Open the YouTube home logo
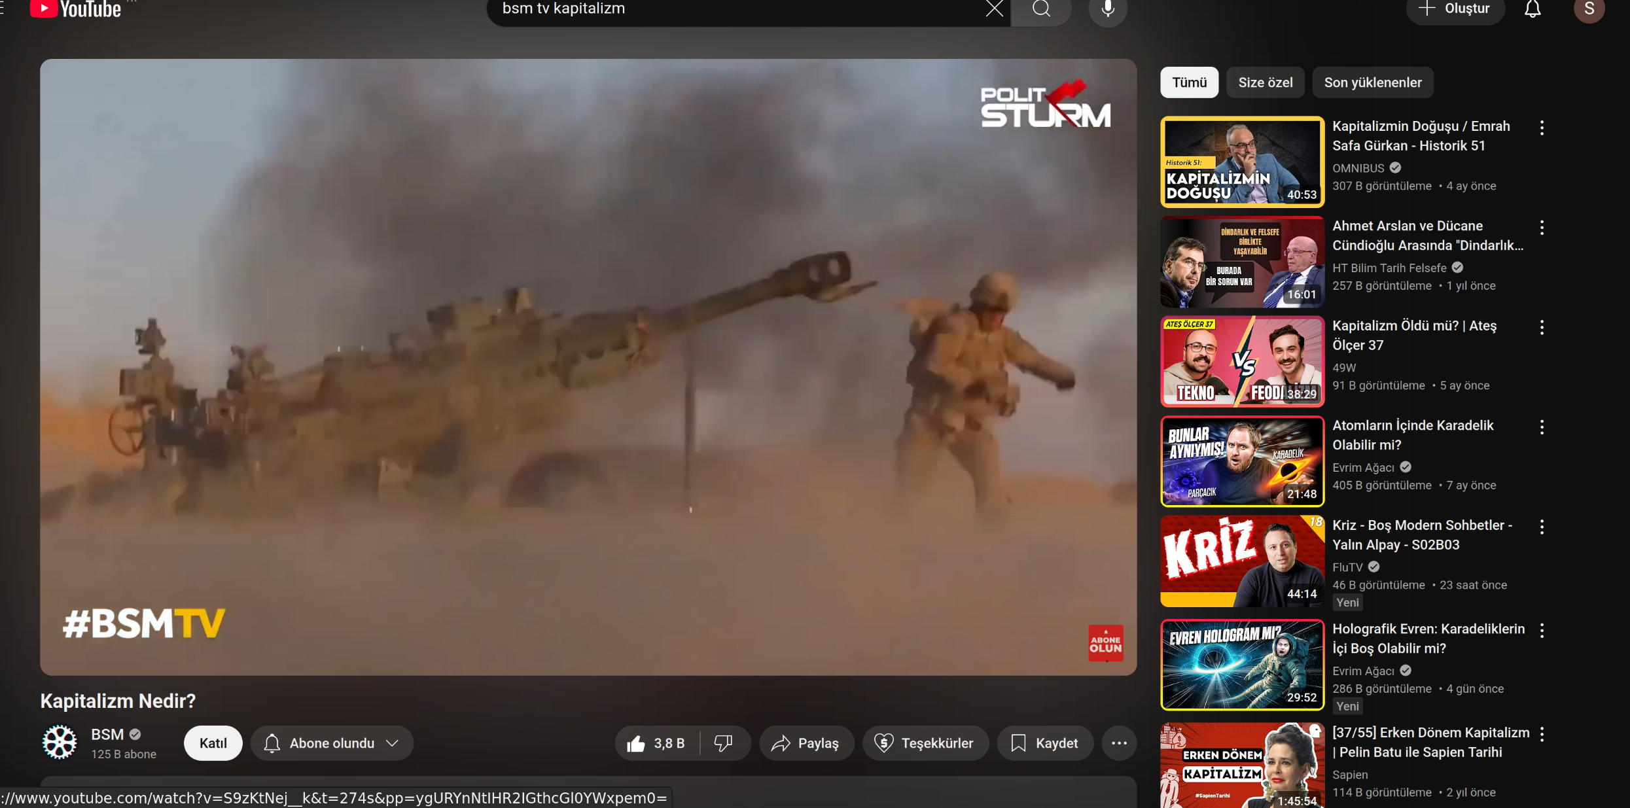1630x808 pixels. pyautogui.click(x=75, y=9)
